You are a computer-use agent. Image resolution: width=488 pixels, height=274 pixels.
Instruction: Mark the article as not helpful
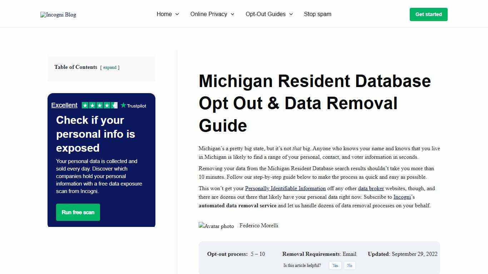[x=349, y=265]
